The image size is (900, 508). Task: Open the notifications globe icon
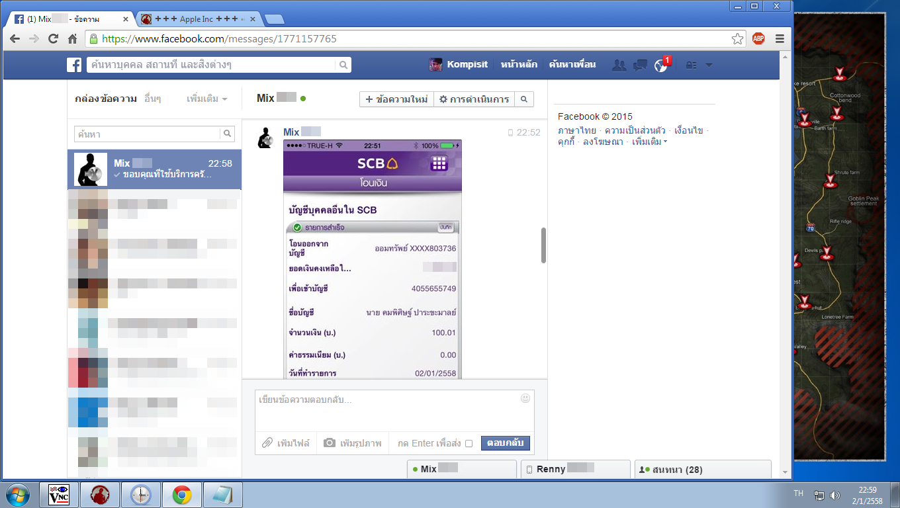(x=660, y=65)
